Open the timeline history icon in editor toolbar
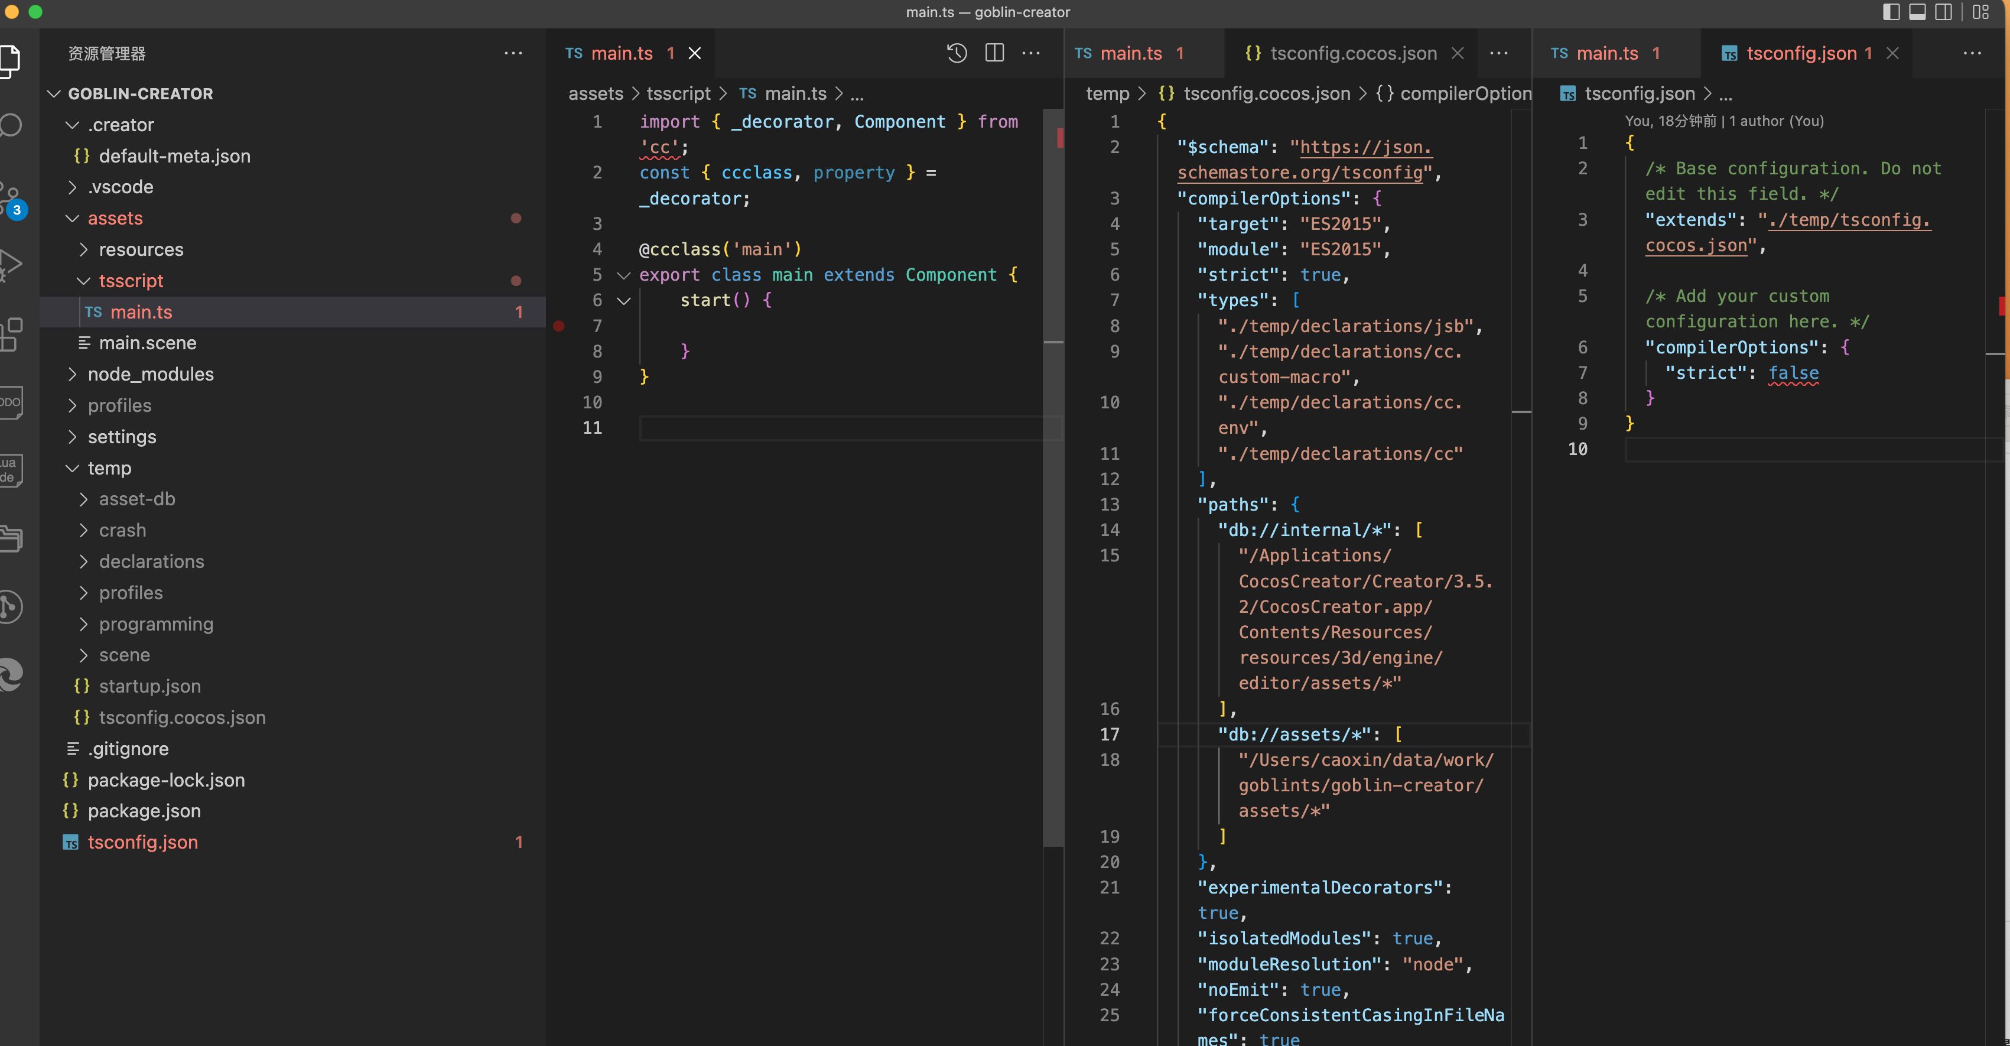Screen dimensions: 2010x1046 [x=957, y=53]
